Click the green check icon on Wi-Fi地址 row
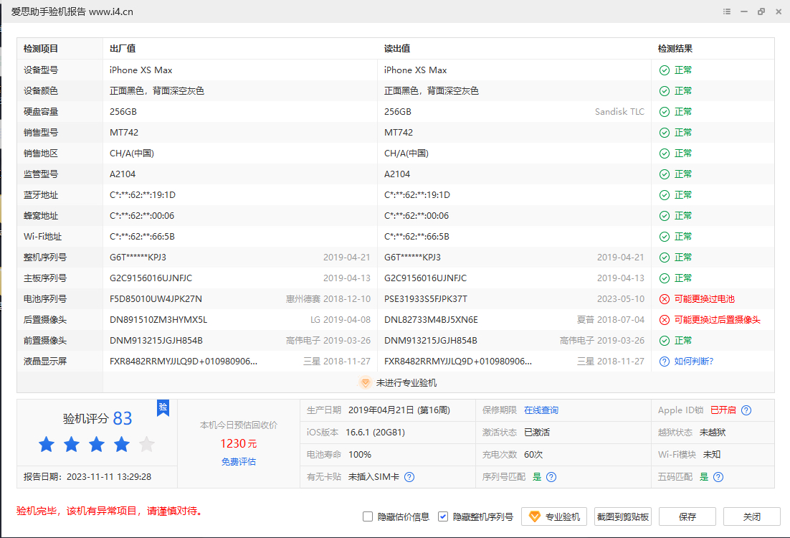The width and height of the screenshot is (790, 538). tap(663, 236)
